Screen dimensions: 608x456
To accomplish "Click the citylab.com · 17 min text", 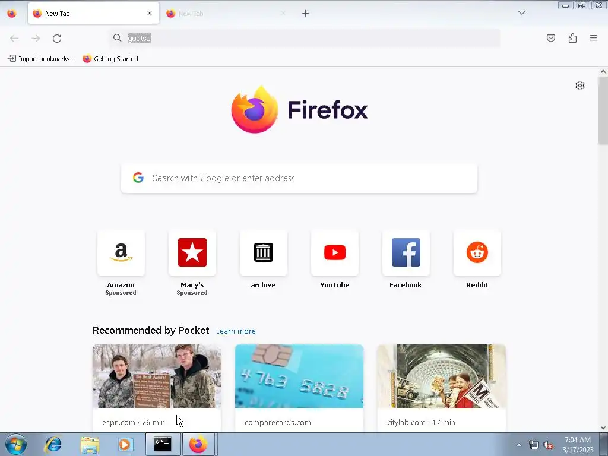I will 421,422.
